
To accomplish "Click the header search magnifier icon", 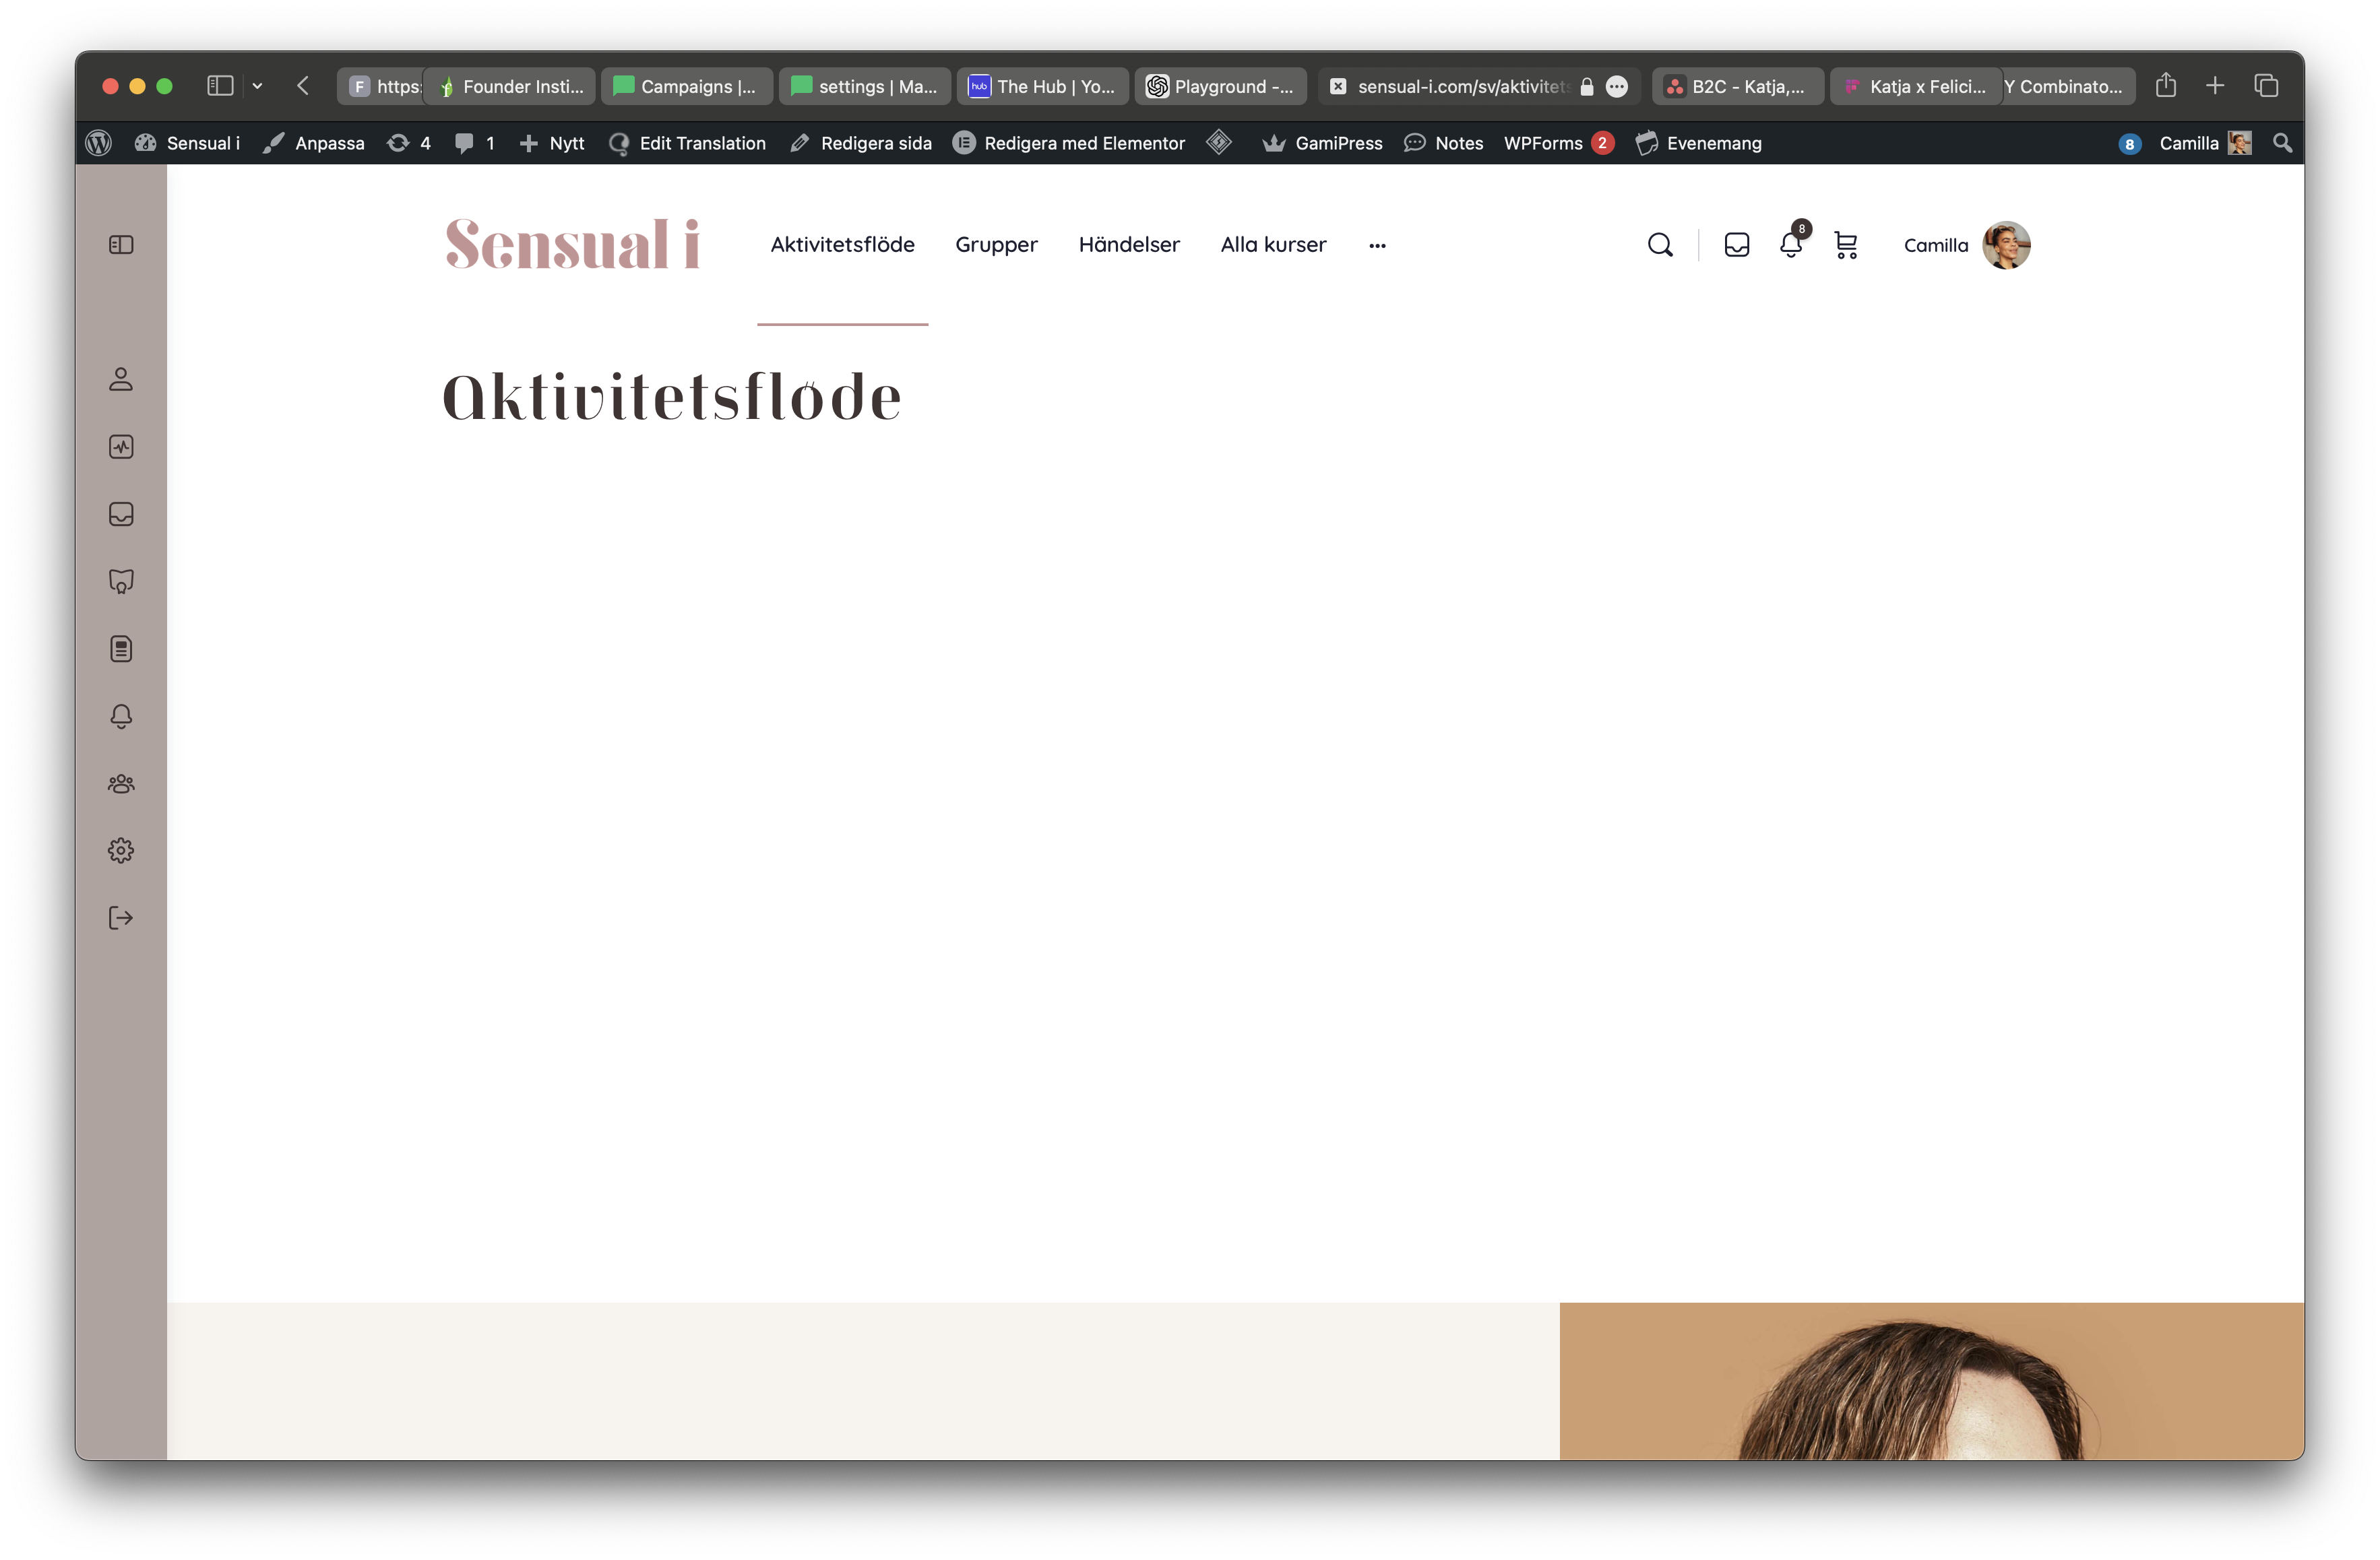I will point(1659,245).
